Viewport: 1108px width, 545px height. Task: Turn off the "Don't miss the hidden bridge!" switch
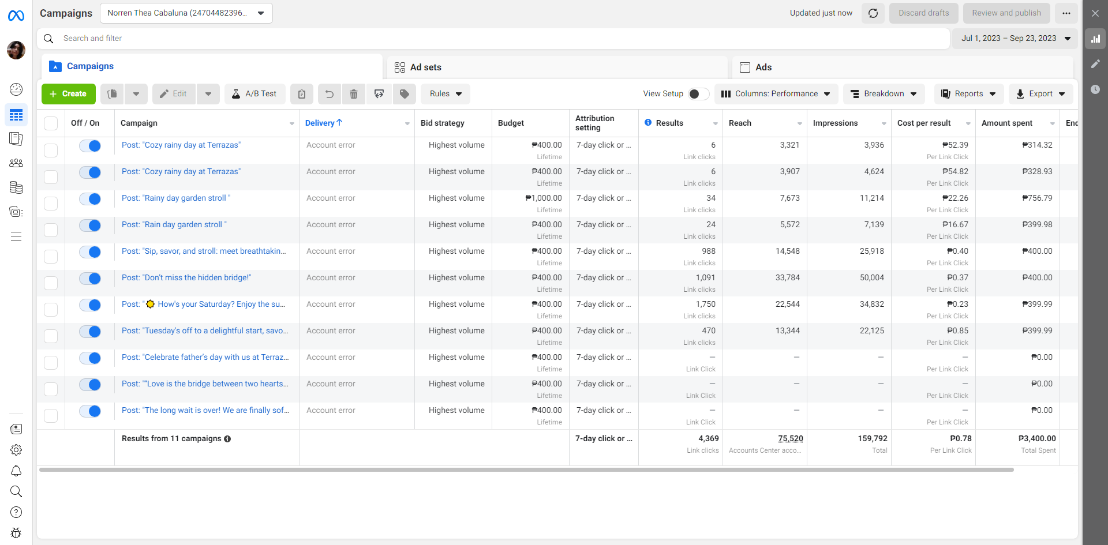(90, 279)
